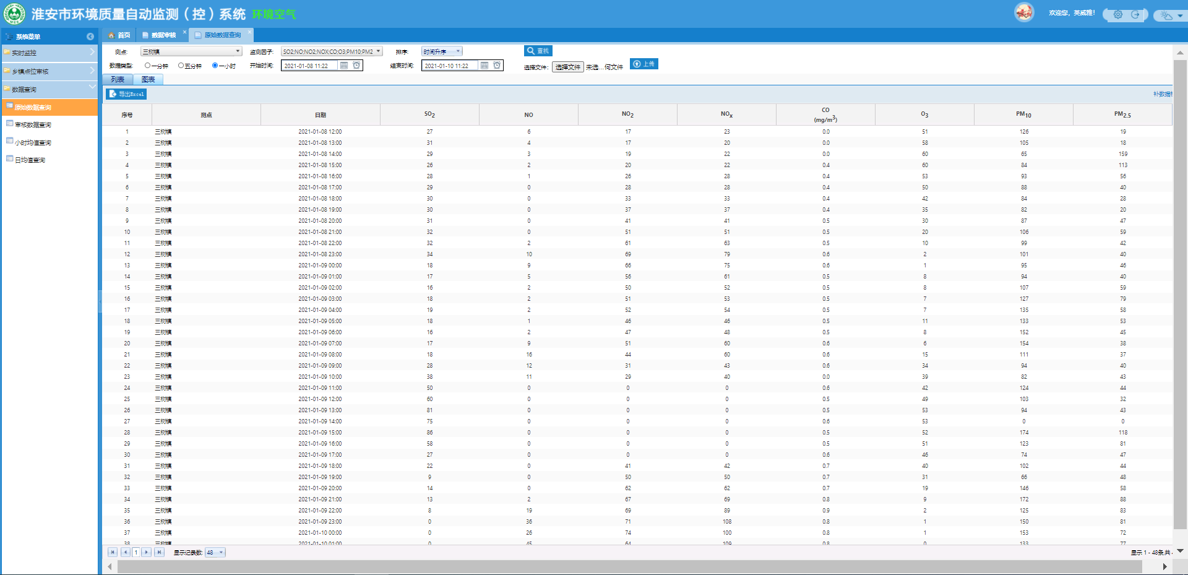Screen dimensions: 1188x575
Task: Open the calendar picker for 开始时间
Action: tap(344, 66)
